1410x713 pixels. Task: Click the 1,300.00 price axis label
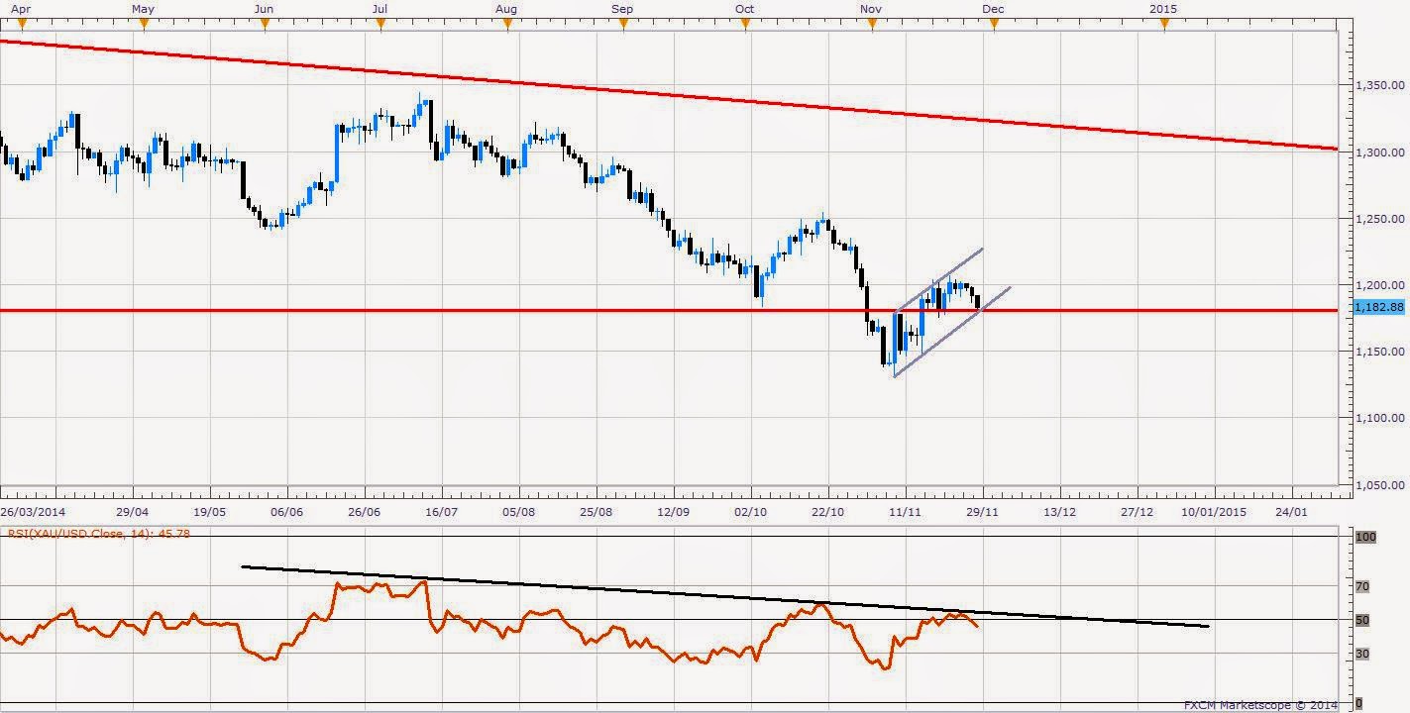pos(1379,153)
